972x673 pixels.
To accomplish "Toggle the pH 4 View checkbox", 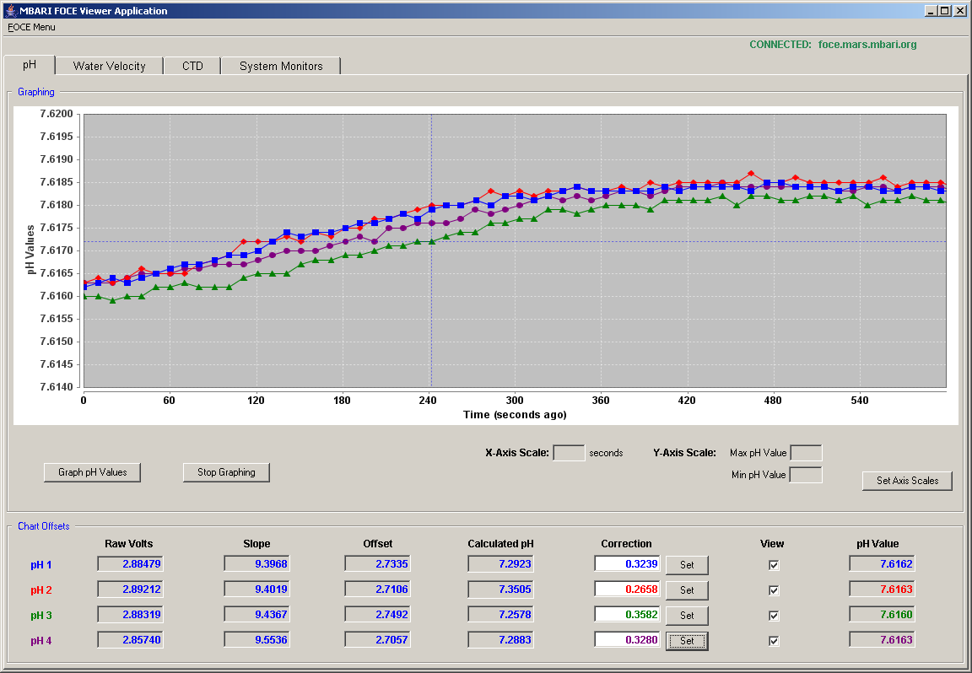I will pos(773,642).
